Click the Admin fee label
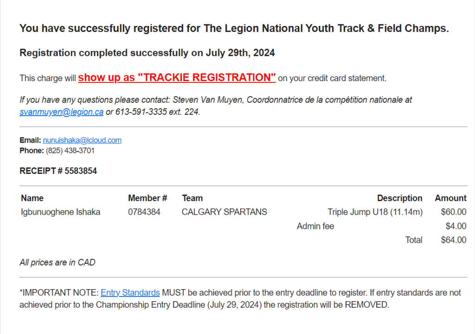Screen dimensions: 475x334 tap(315, 226)
